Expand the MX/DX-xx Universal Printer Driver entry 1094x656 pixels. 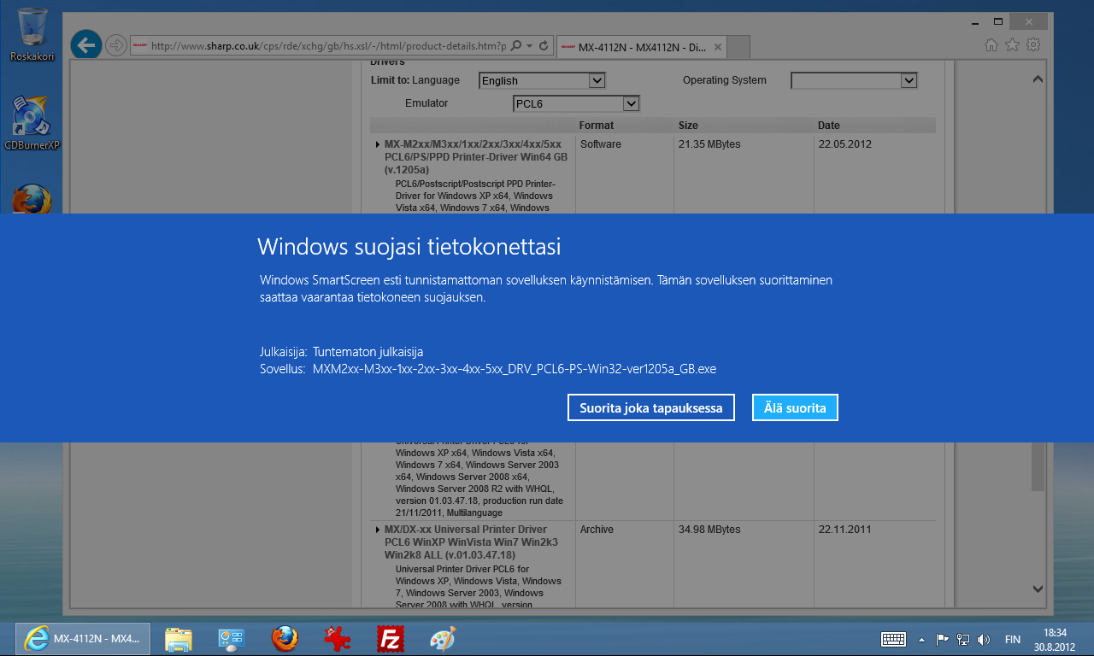pyautogui.click(x=378, y=530)
